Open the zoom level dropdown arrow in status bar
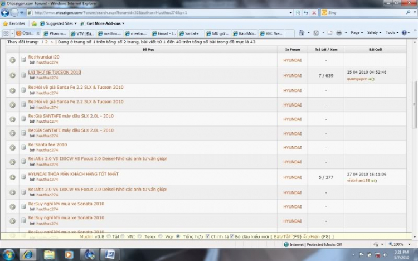The height and width of the screenshot is (261, 418). click(x=409, y=244)
